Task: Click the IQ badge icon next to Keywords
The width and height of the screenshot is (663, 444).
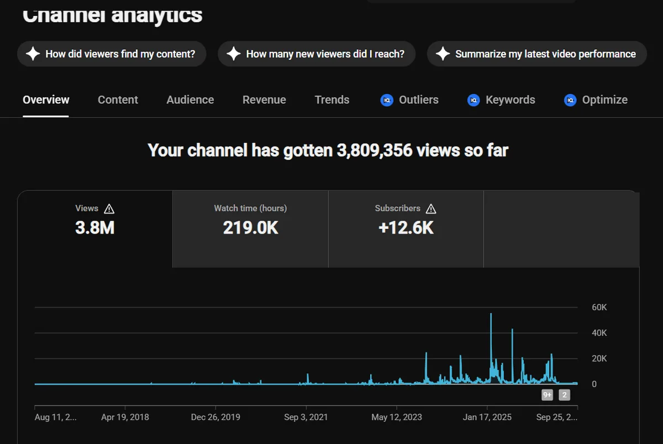Action: tap(473, 100)
